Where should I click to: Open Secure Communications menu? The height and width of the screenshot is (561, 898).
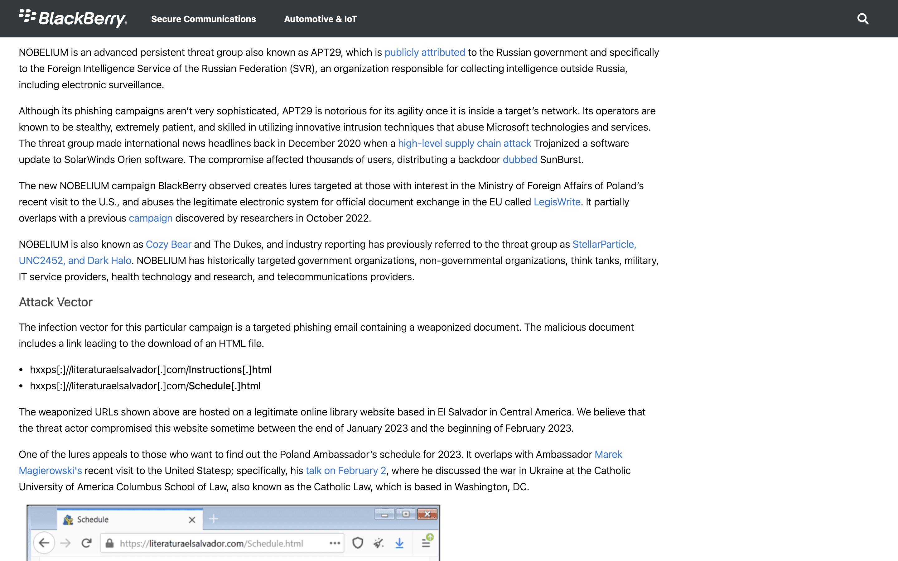coord(203,19)
